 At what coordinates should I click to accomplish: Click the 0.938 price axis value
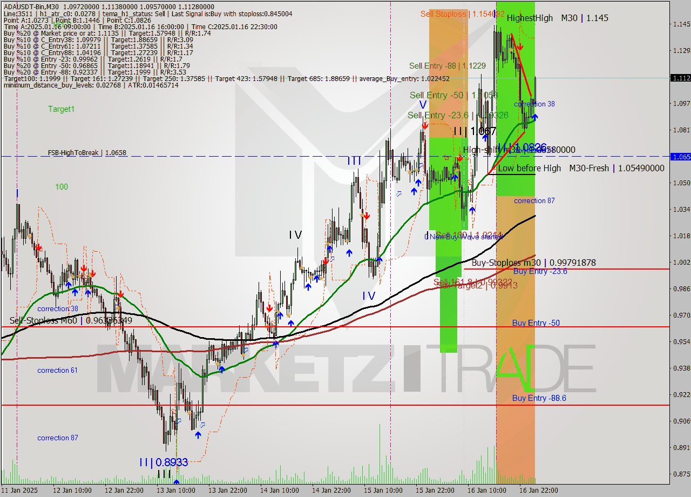click(x=682, y=368)
